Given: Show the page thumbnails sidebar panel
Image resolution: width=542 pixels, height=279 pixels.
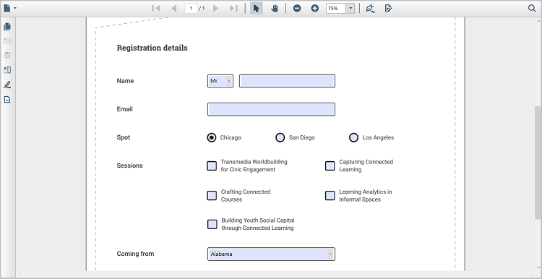Looking at the screenshot, I should tap(7, 26).
